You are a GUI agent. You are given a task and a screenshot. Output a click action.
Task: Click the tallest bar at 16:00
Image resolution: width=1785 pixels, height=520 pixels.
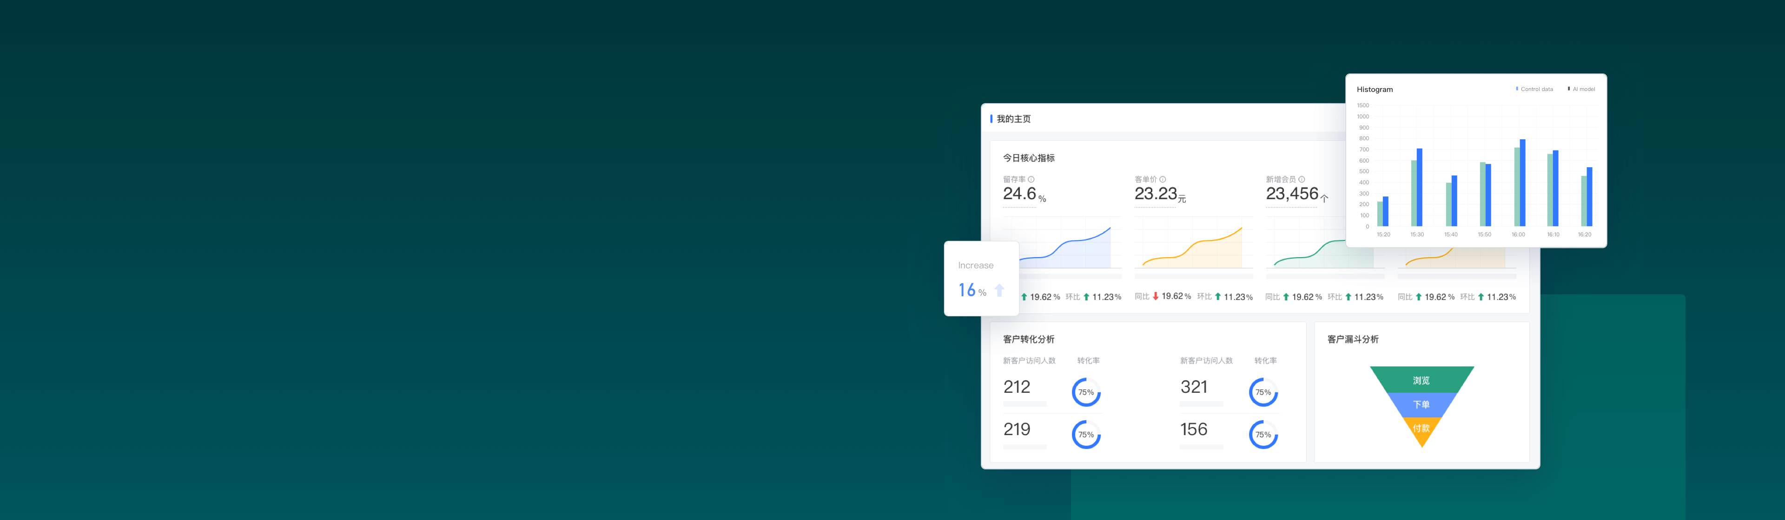[1522, 183]
